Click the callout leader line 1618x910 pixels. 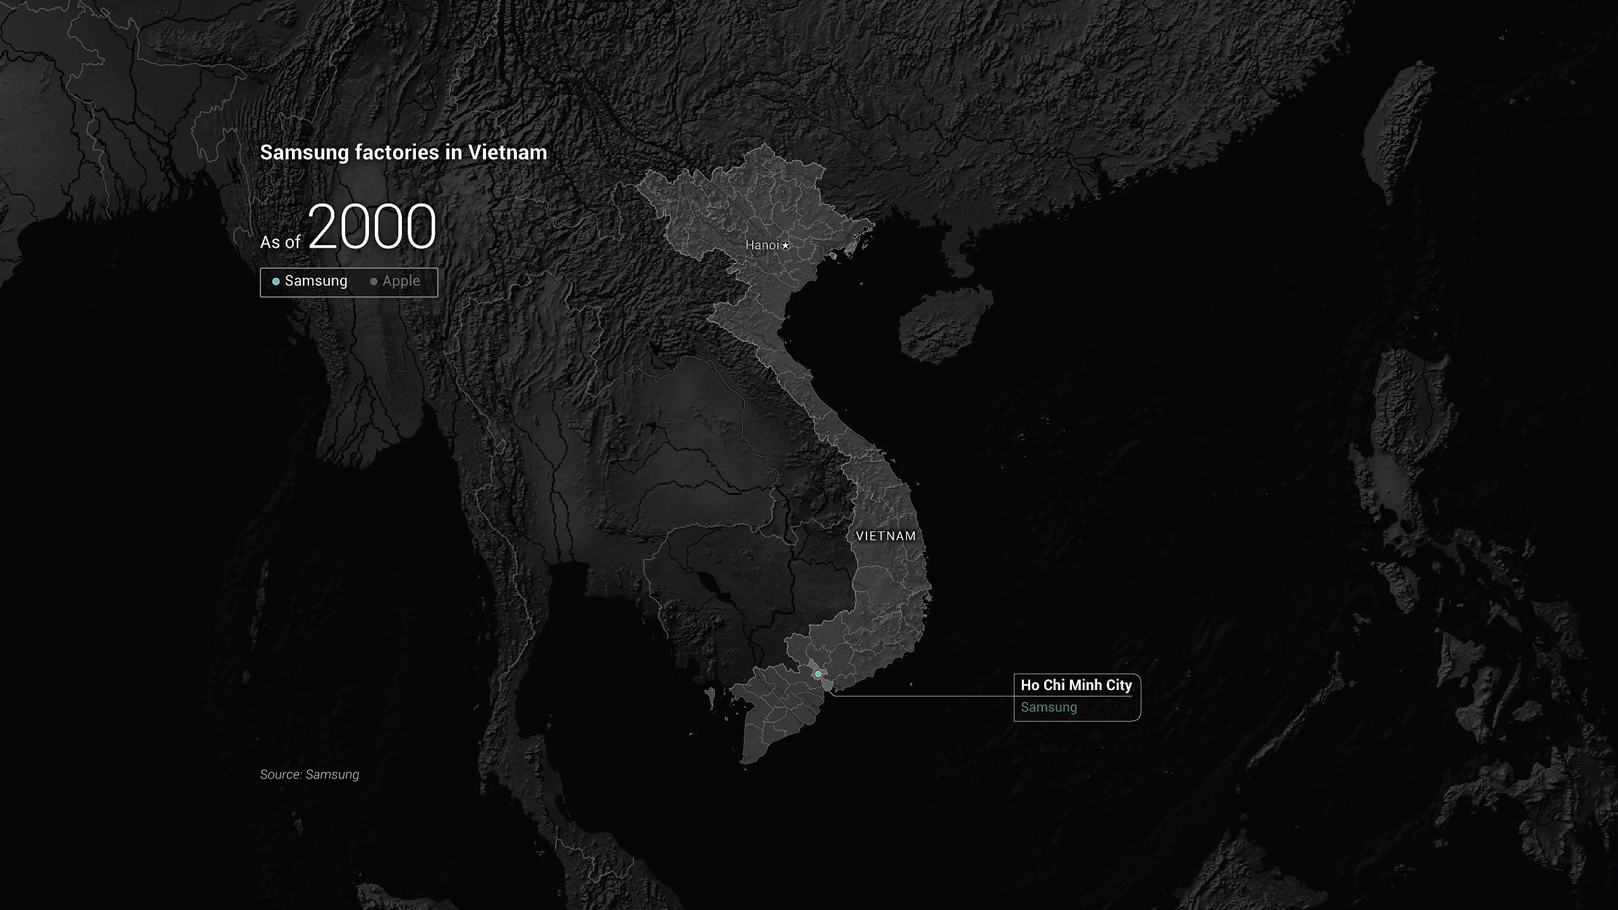923,696
